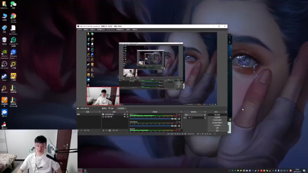Open the Help menu in OBS
This screenshot has width=308, height=173.
click(x=135, y=30)
